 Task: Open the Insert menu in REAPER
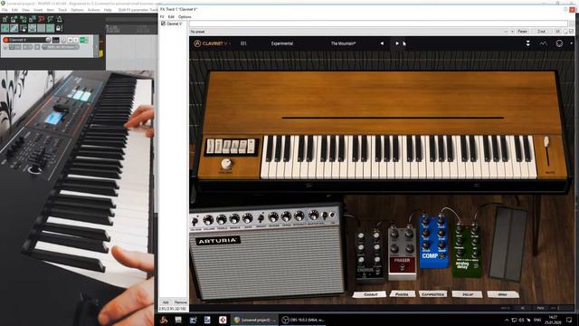point(38,10)
